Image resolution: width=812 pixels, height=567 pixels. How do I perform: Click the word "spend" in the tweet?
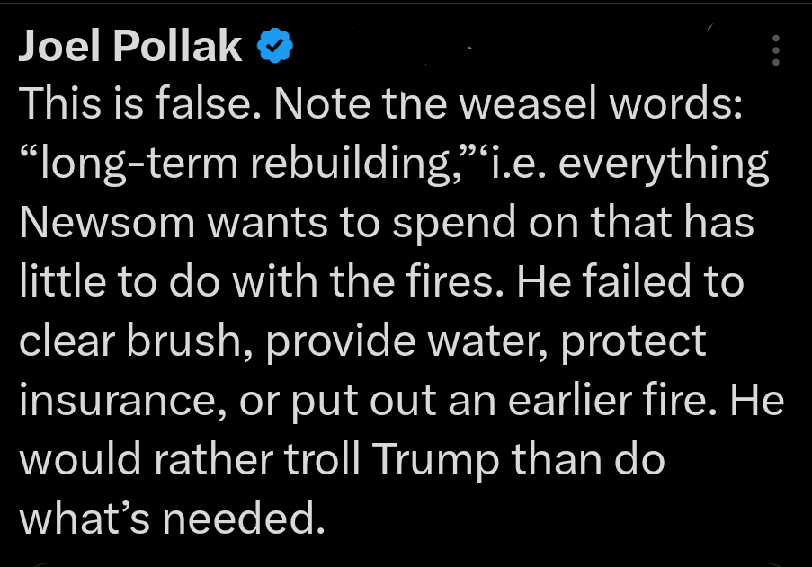[449, 224]
